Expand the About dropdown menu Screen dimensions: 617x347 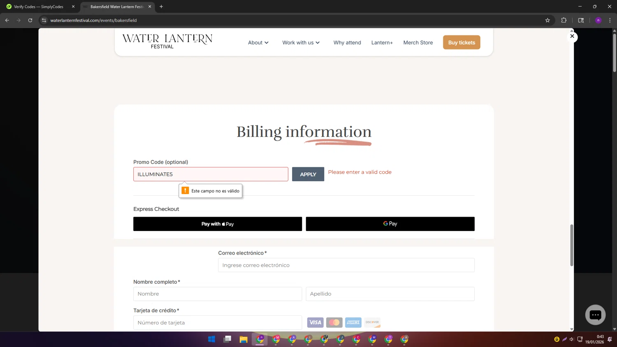258,42
